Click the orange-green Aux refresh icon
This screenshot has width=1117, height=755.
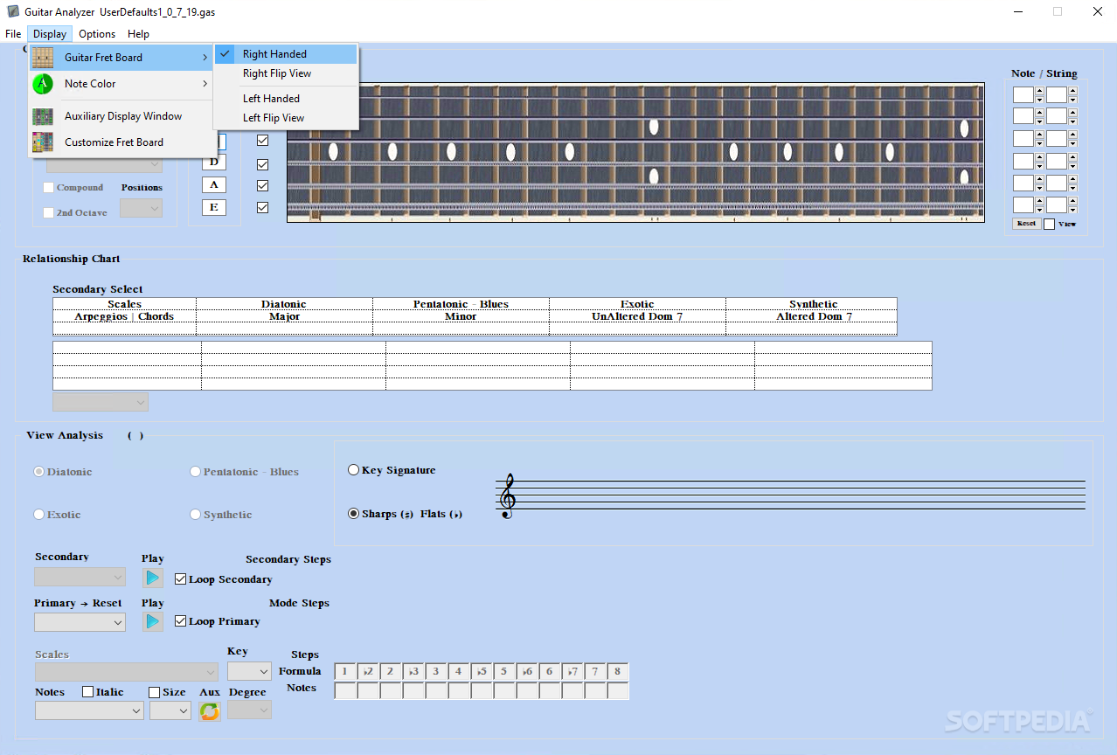210,711
